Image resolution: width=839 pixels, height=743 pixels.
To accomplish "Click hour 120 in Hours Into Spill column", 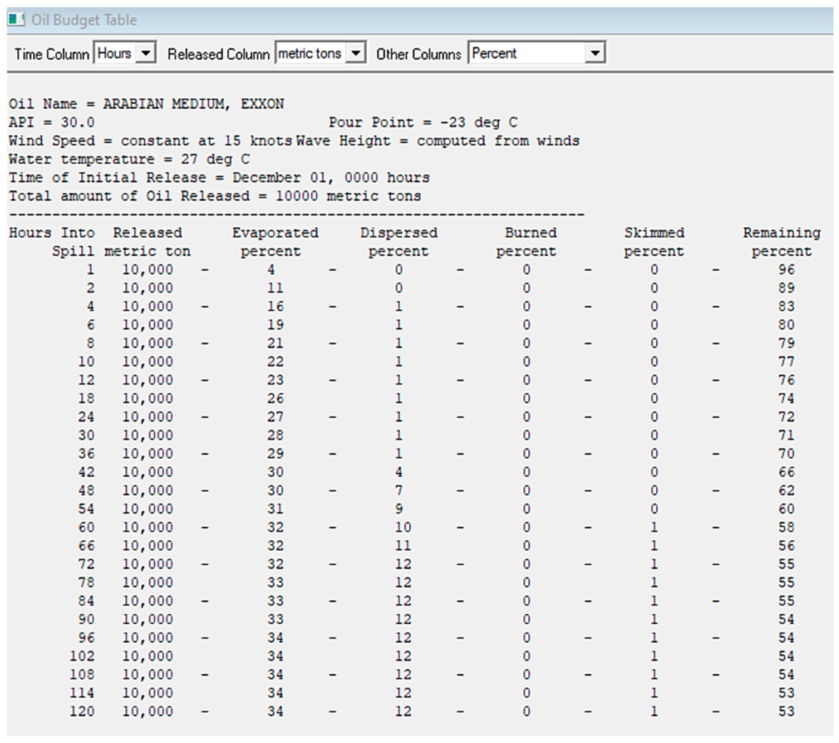I will click(x=82, y=711).
